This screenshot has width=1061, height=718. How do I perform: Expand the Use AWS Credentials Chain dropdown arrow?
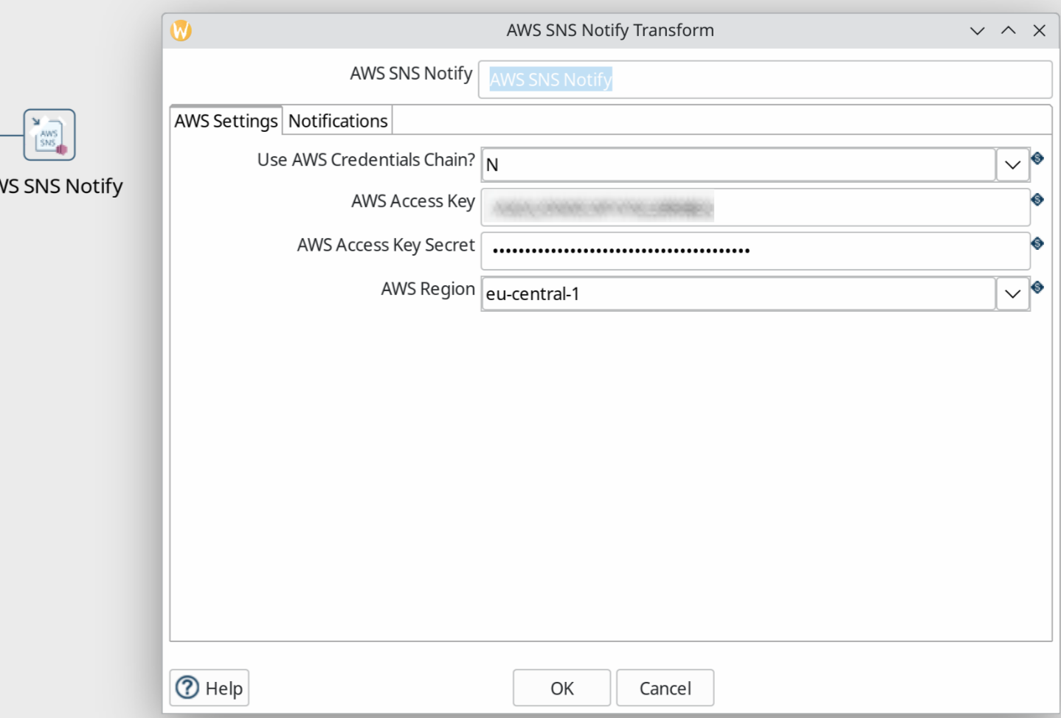click(x=1012, y=165)
